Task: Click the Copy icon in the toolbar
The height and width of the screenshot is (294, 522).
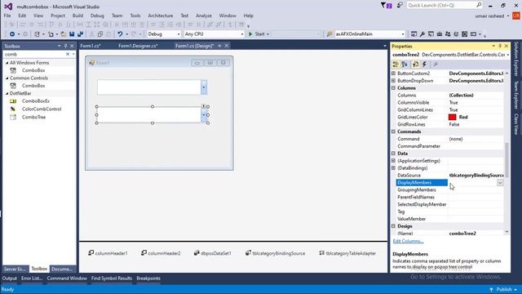Action: point(100,34)
